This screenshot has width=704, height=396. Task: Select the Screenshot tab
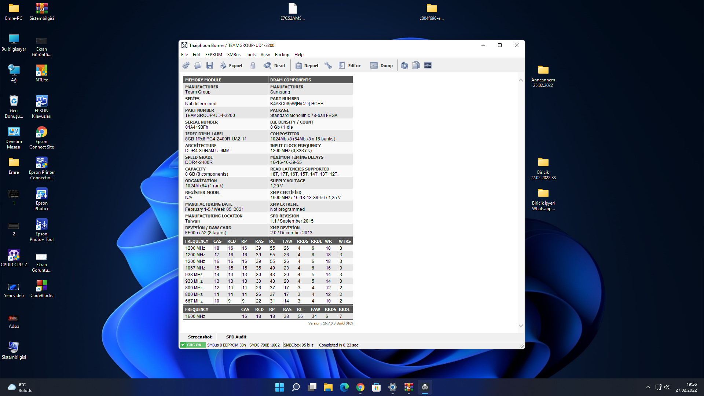[x=199, y=337]
